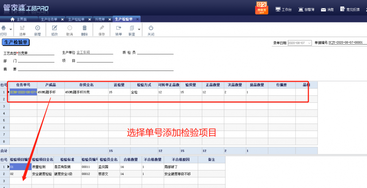Open the 录单日期 date dropdown
The height and width of the screenshot is (188, 367).
click(x=310, y=43)
